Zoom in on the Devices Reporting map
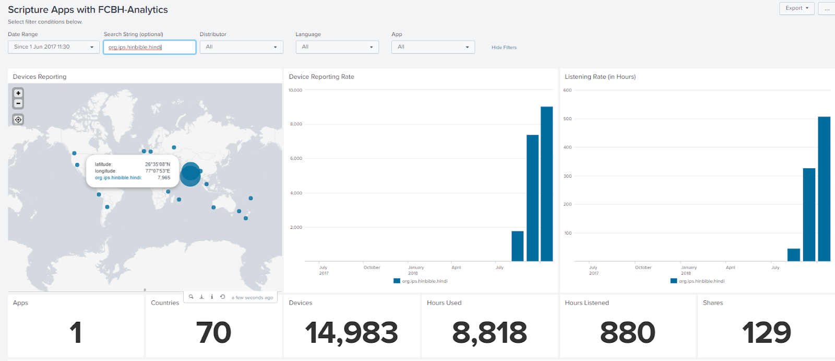 click(18, 93)
